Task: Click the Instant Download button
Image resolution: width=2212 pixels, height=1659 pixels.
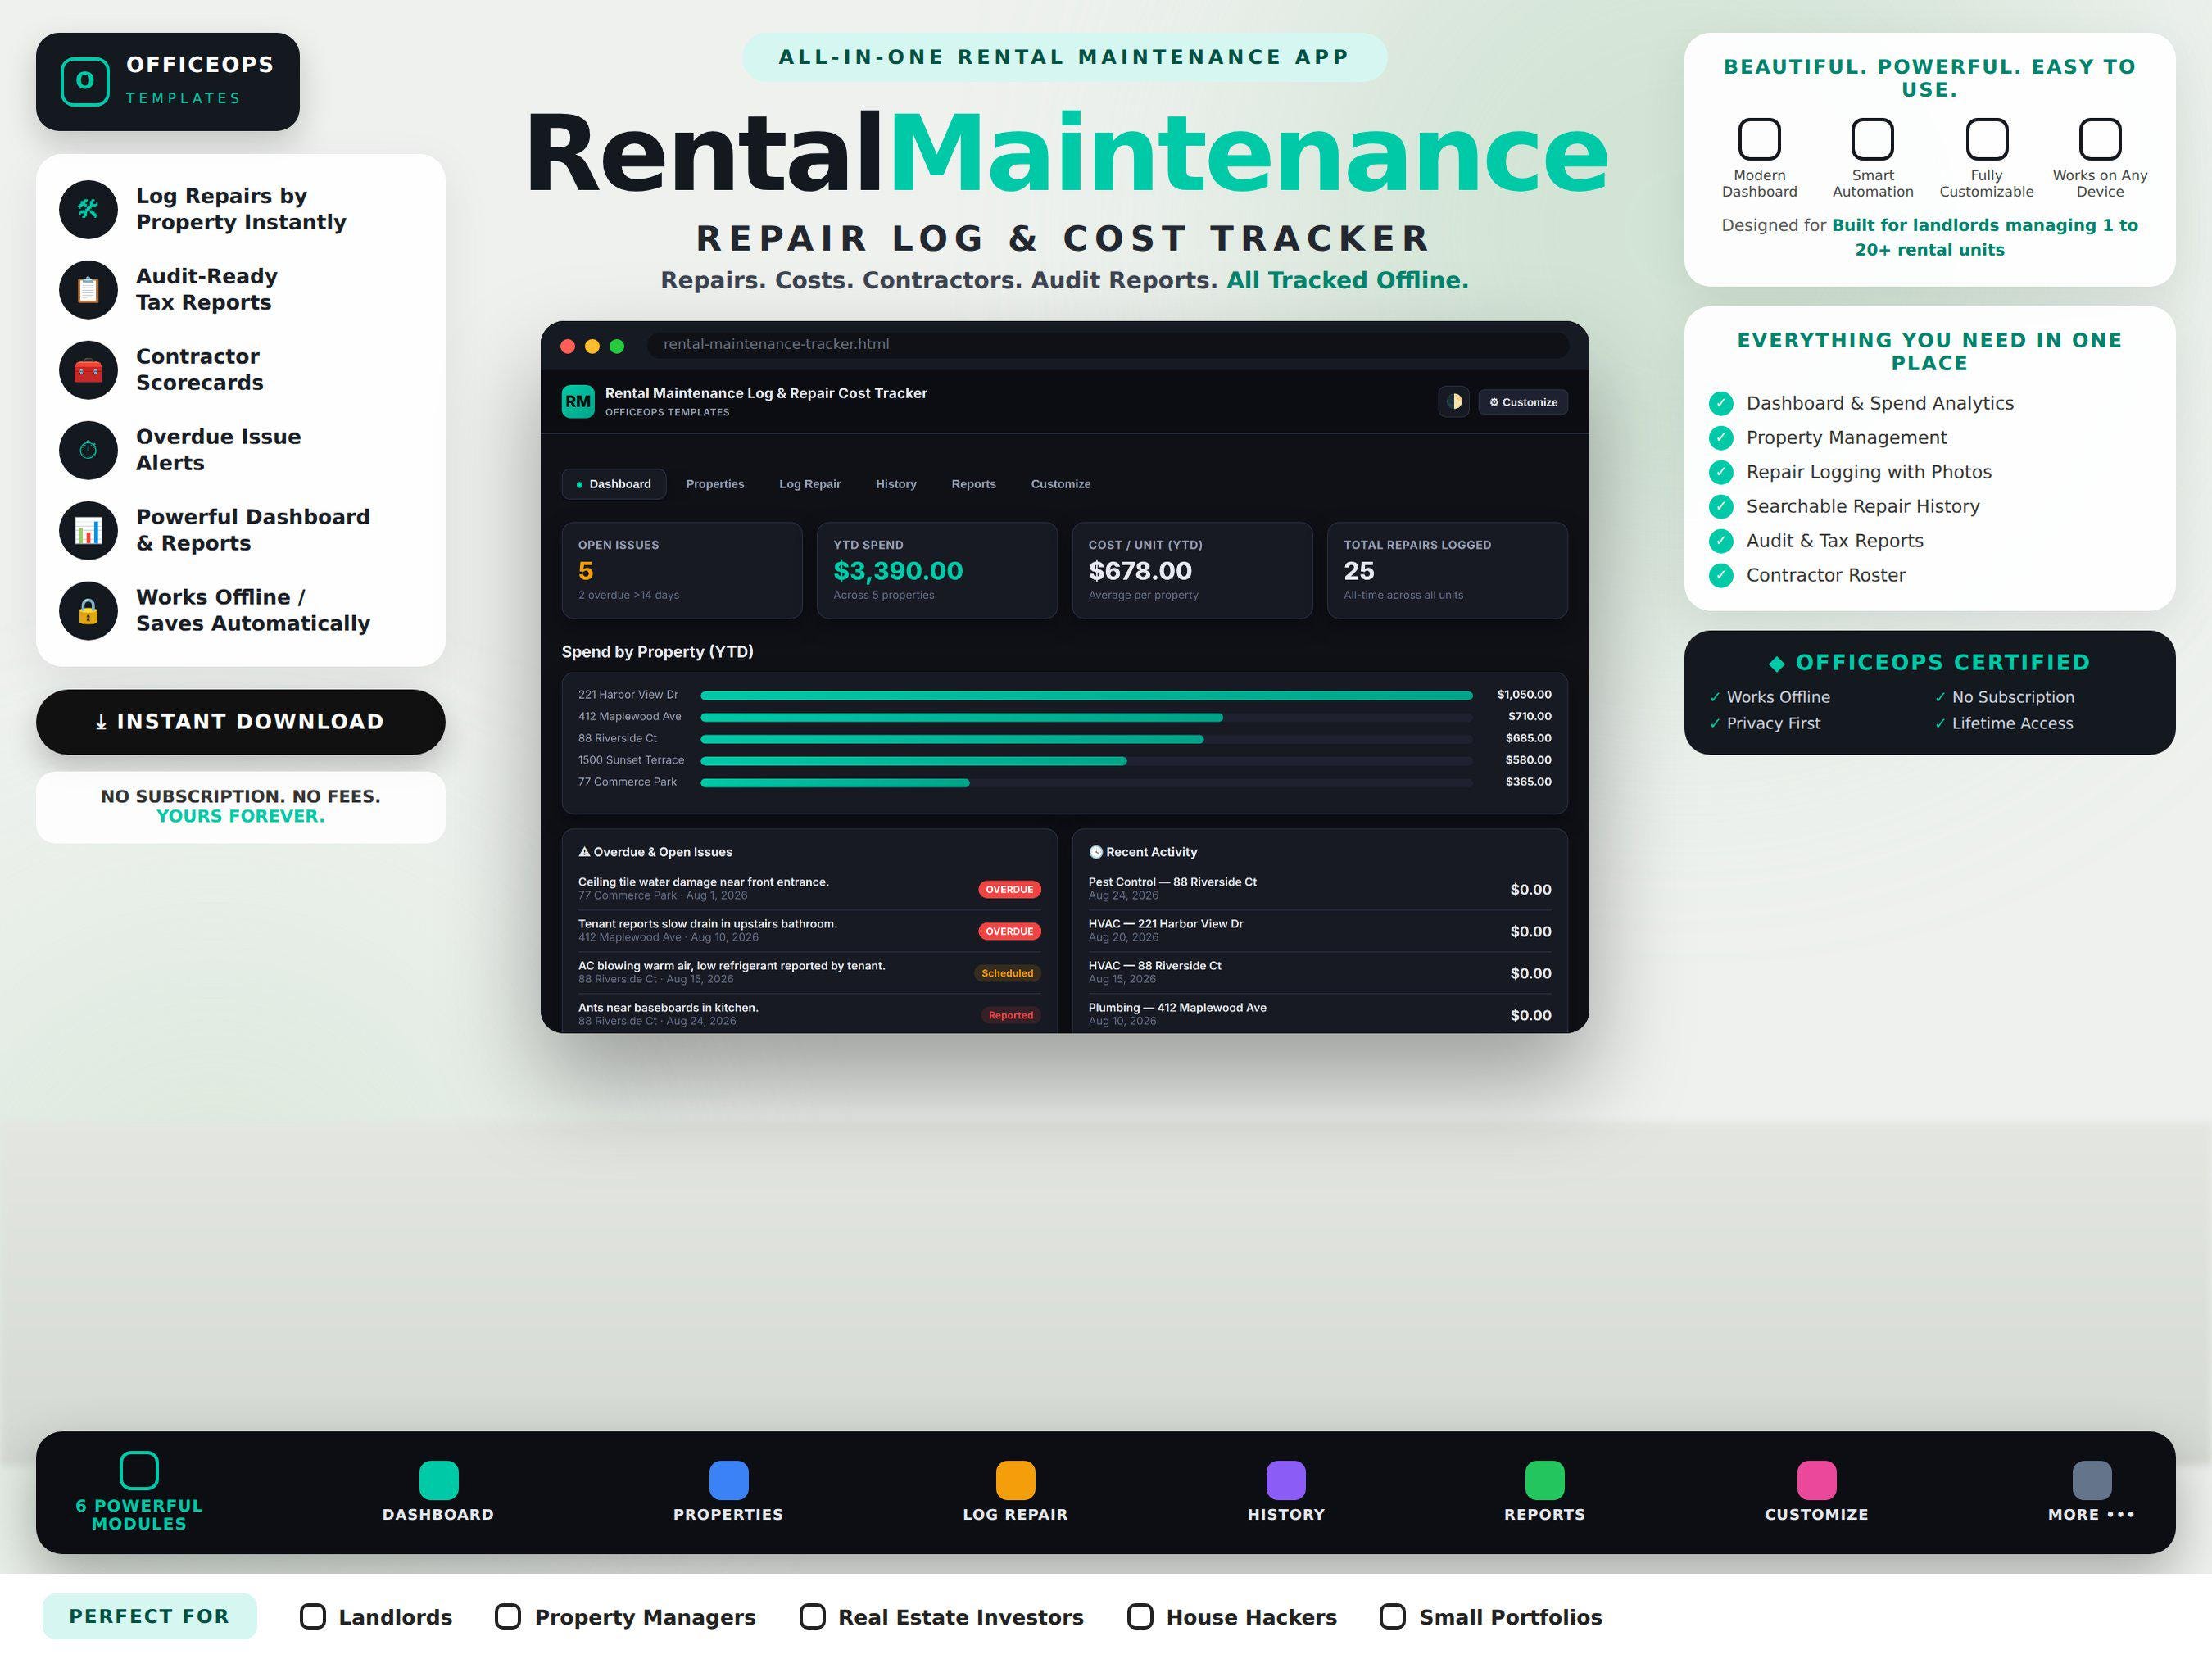Action: coord(240,721)
